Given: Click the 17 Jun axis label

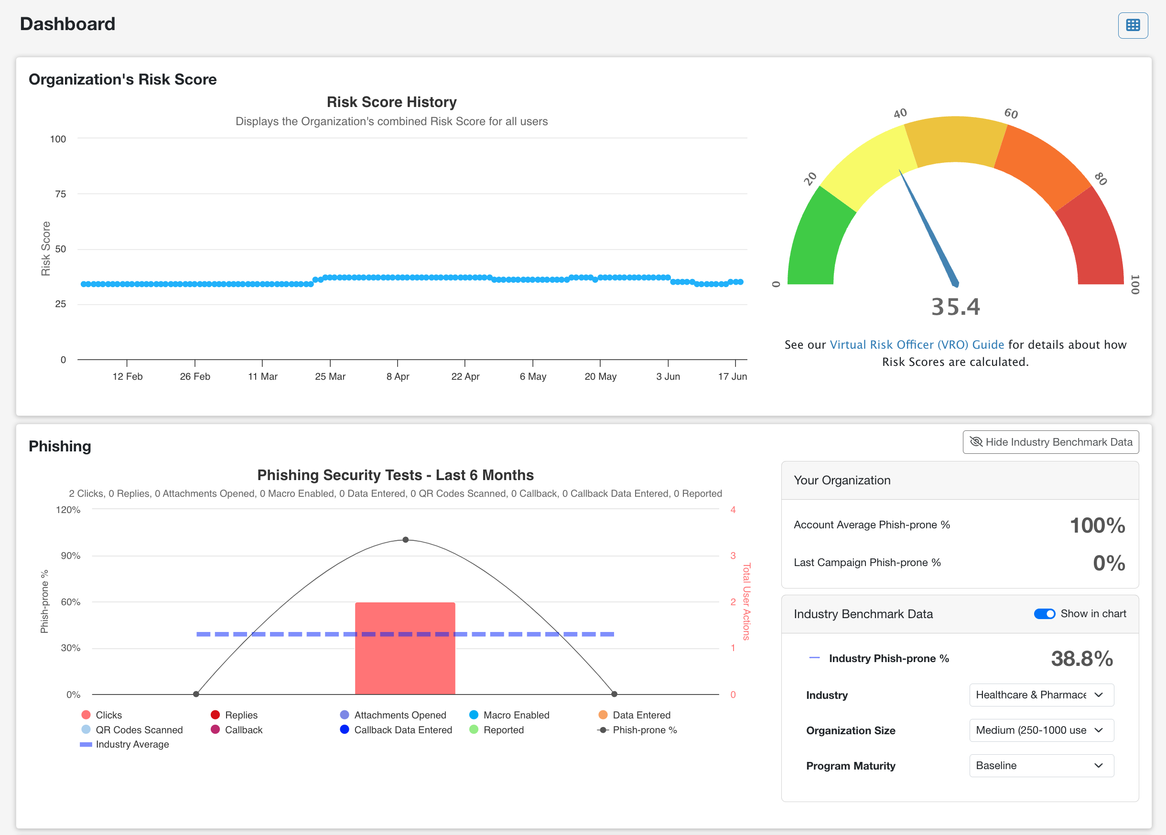Looking at the screenshot, I should [x=732, y=376].
